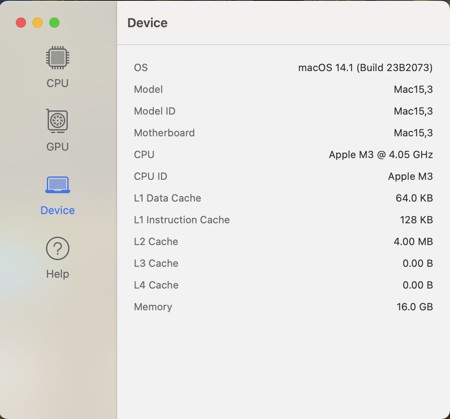The width and height of the screenshot is (450, 419).
Task: Select the Model ID row label
Action: click(x=154, y=111)
